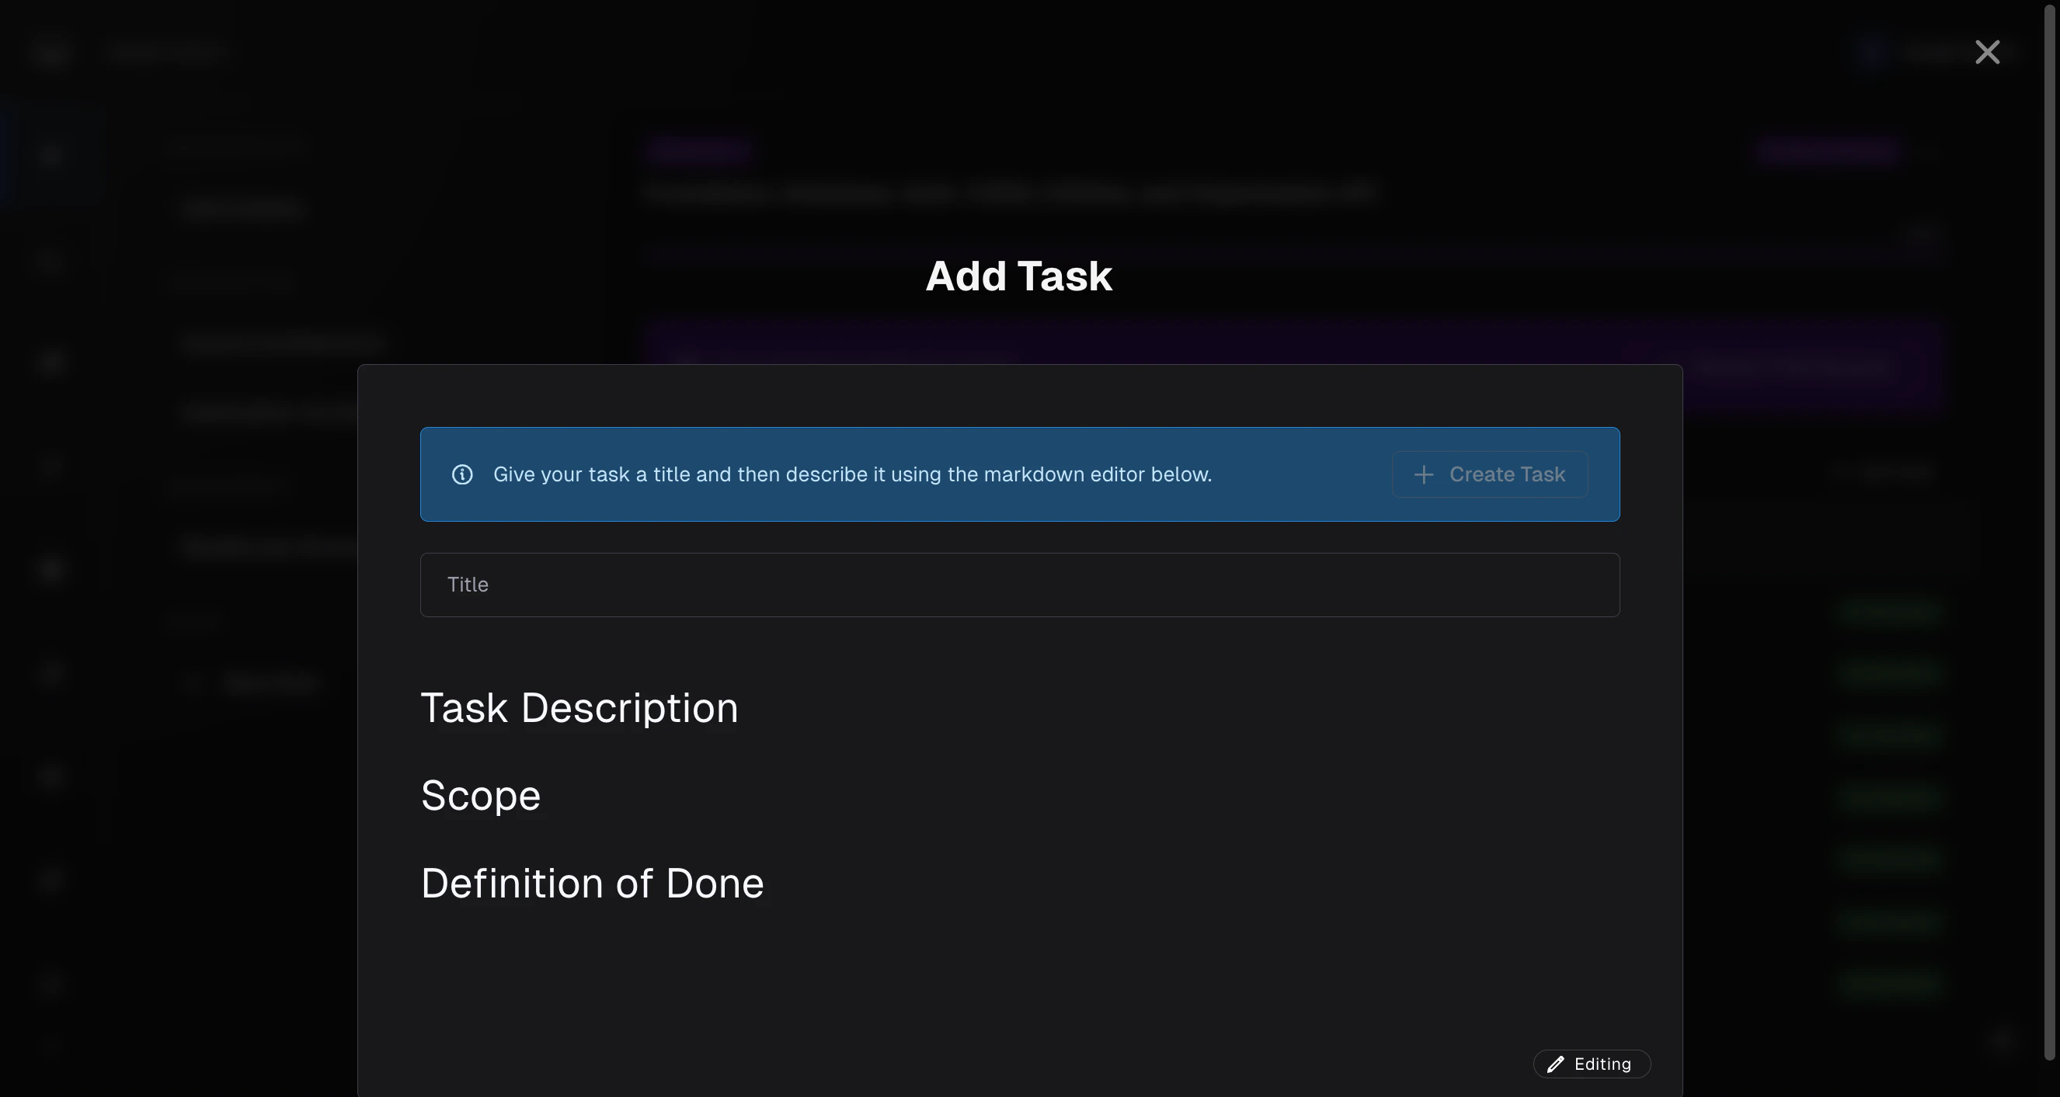Click the banner instruction text about markdown editor
The width and height of the screenshot is (2060, 1097).
[x=852, y=474]
